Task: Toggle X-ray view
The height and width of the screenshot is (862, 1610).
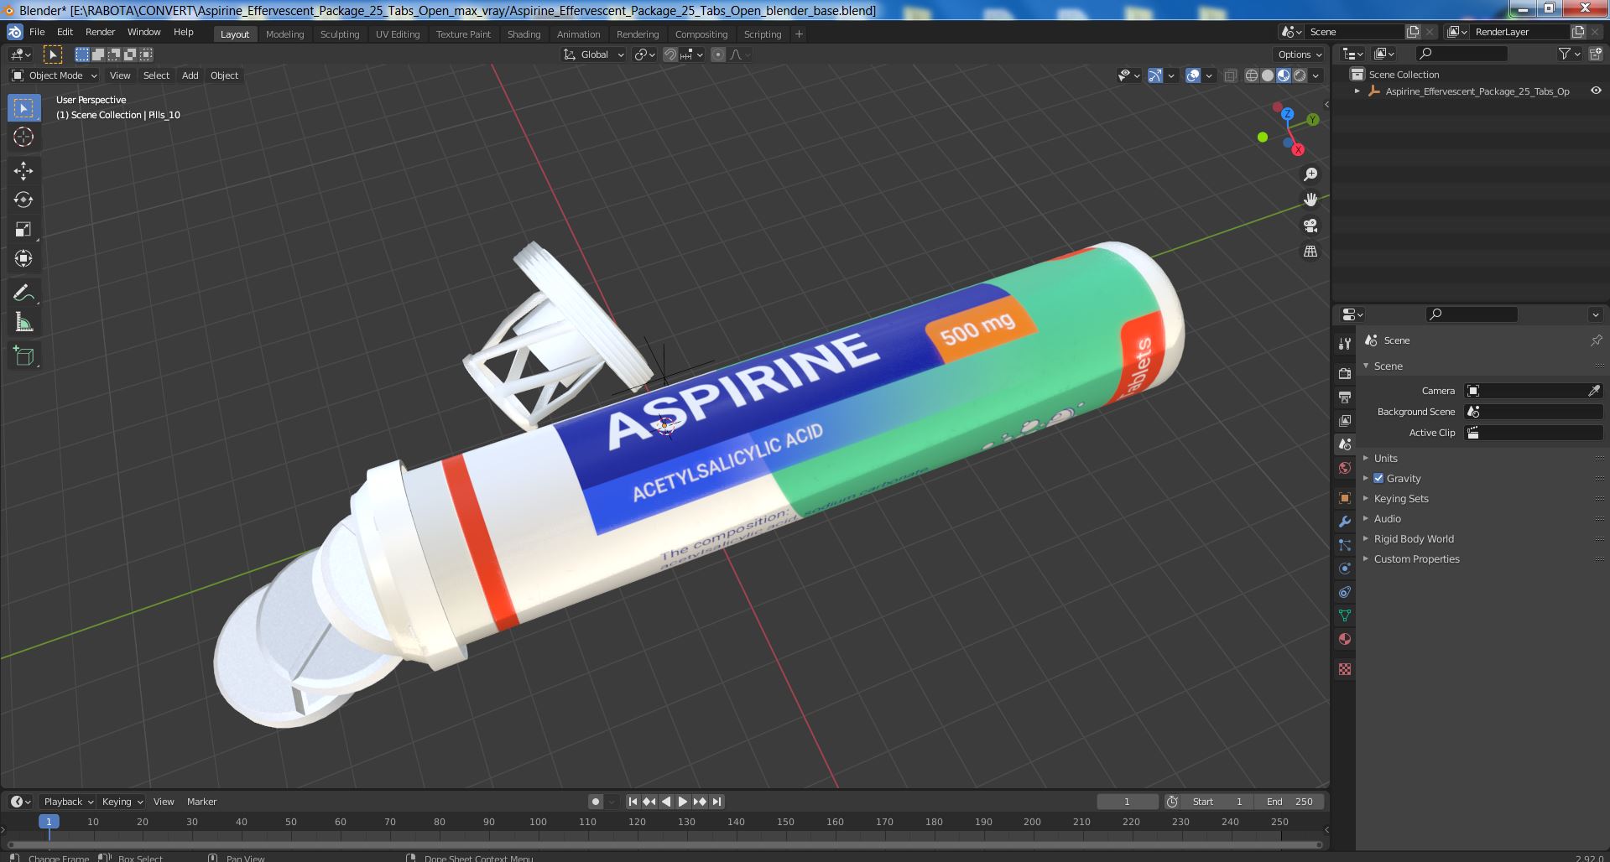Action: coord(1230,75)
